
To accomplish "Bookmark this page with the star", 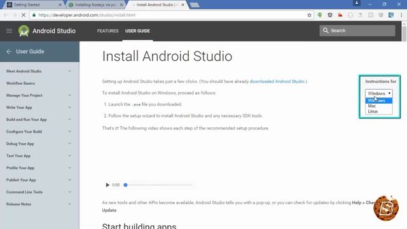I will (309, 15).
